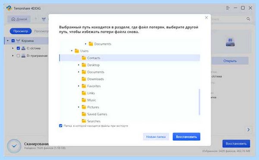The image size is (259, 160).
Task: Click the C: сістэма drive icon
Action: click(x=23, y=48)
